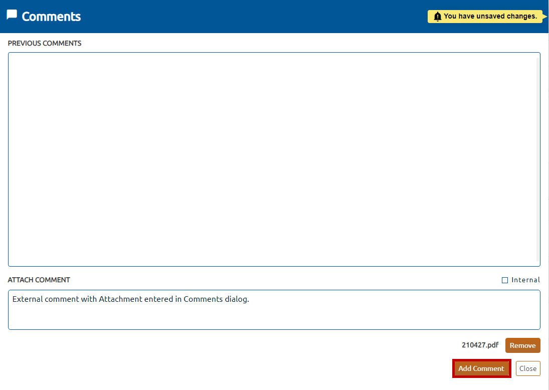The height and width of the screenshot is (390, 549).
Task: Click the Previous Comments box scrollbar
Action: click(538, 159)
